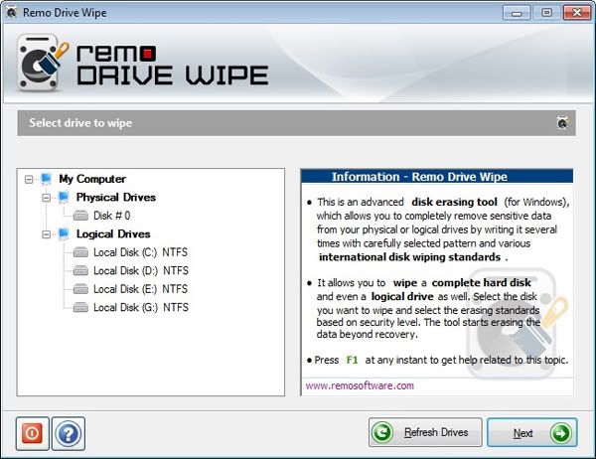Click the Physical Drives label
The height and width of the screenshot is (459, 596).
116,197
